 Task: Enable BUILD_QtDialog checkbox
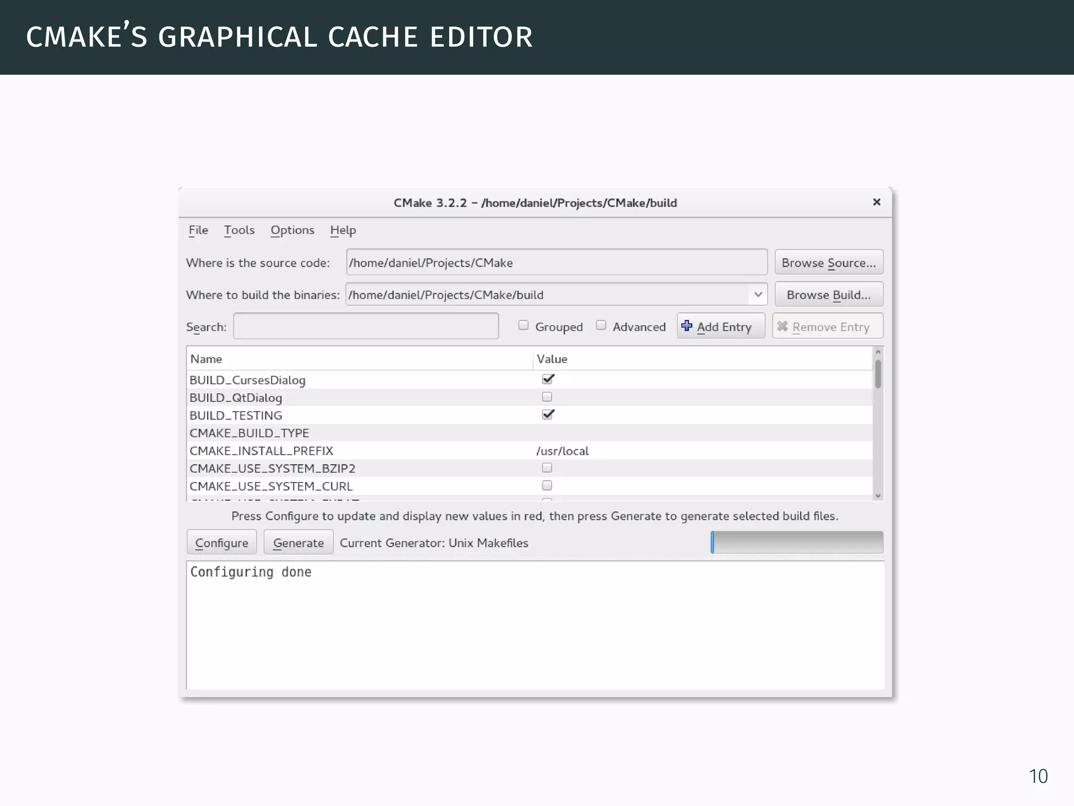[547, 397]
